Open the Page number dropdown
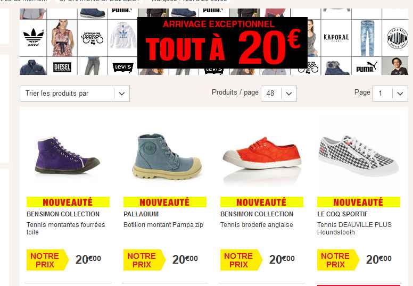The image size is (413, 286). pos(390,94)
